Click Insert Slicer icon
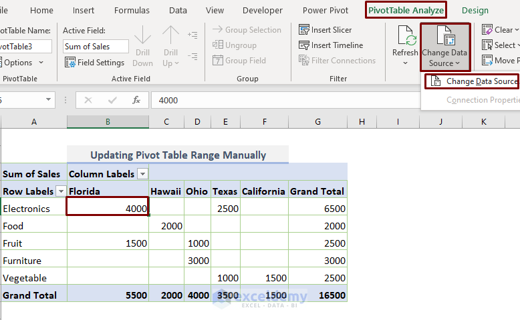520x320 pixels. coord(304,30)
